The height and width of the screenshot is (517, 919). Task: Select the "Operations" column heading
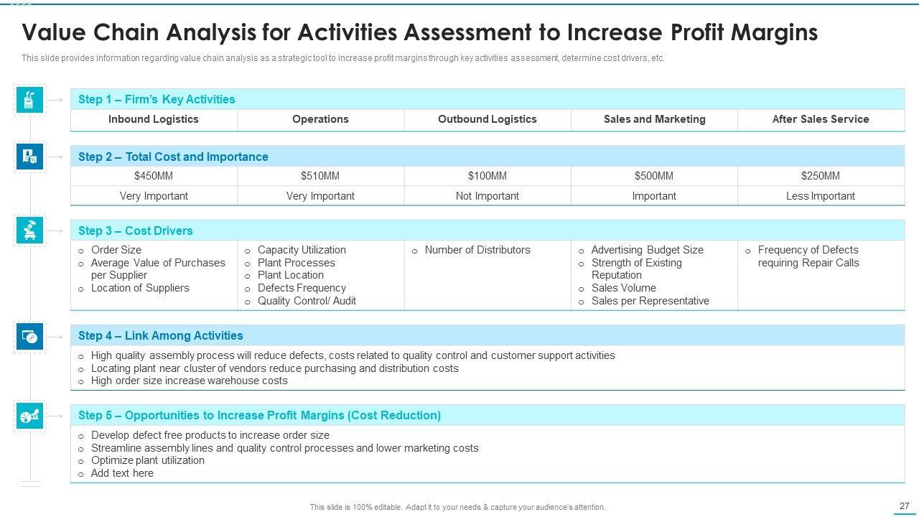click(320, 119)
